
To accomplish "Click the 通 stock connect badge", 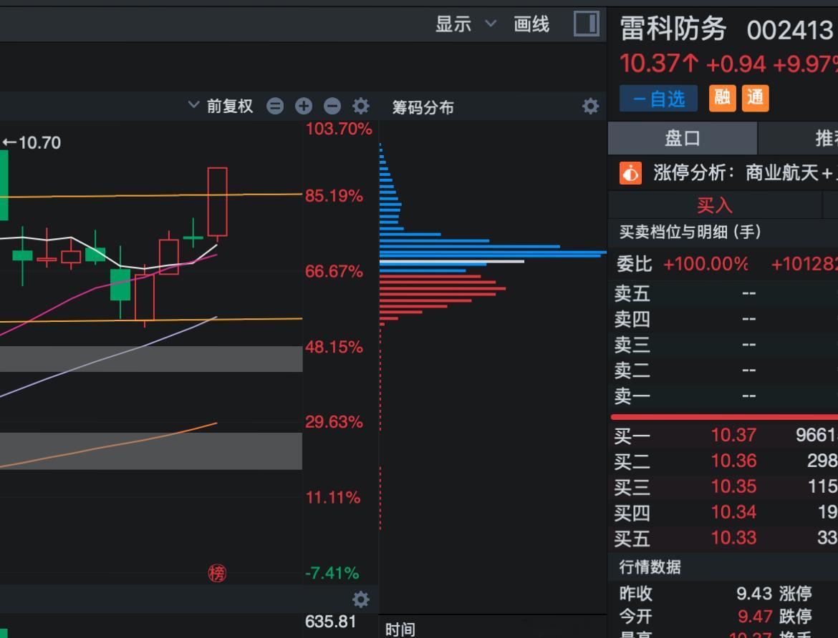I will 754,98.
